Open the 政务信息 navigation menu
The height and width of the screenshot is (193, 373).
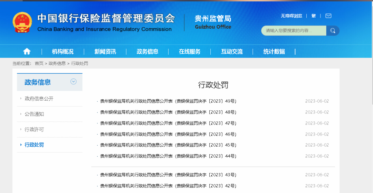pos(147,52)
